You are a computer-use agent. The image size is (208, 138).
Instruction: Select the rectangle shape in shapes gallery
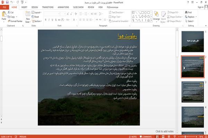pyautogui.click(x=142, y=13)
